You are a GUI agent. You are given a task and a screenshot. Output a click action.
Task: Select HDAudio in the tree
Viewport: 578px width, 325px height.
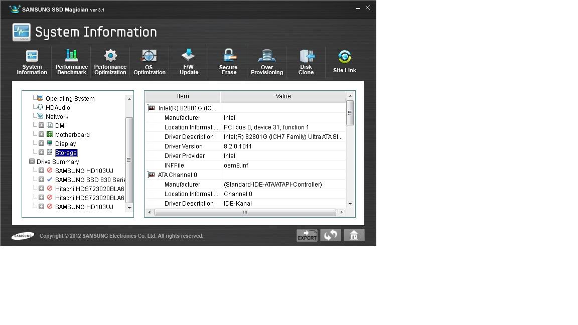58,108
